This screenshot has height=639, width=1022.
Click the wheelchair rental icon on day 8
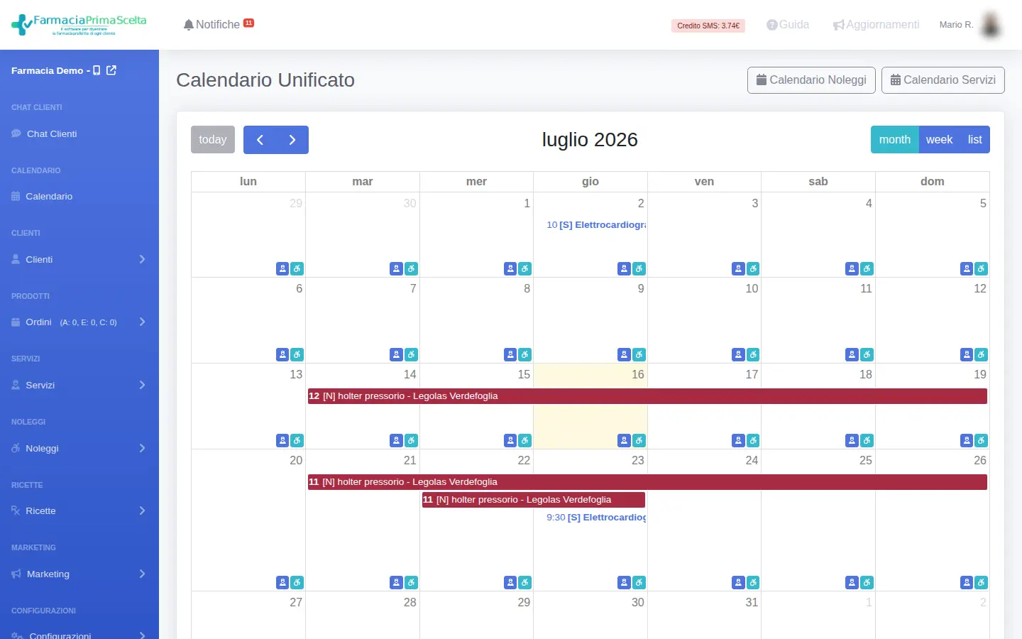click(x=525, y=354)
